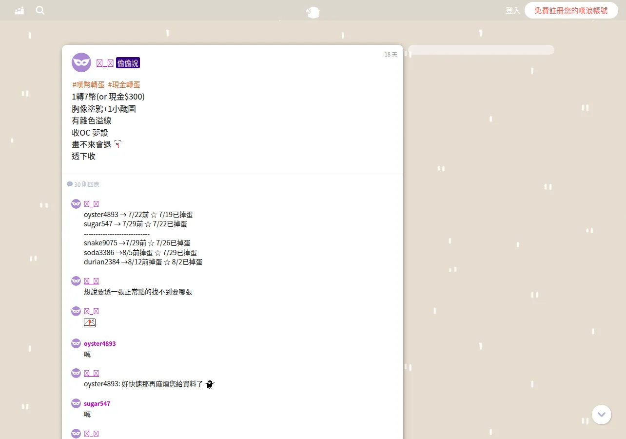Viewport: 626px width, 439px height.
Task: Open the search magnifier icon
Action: (x=40, y=10)
